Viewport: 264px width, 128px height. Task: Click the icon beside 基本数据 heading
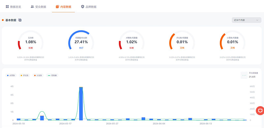[20, 20]
